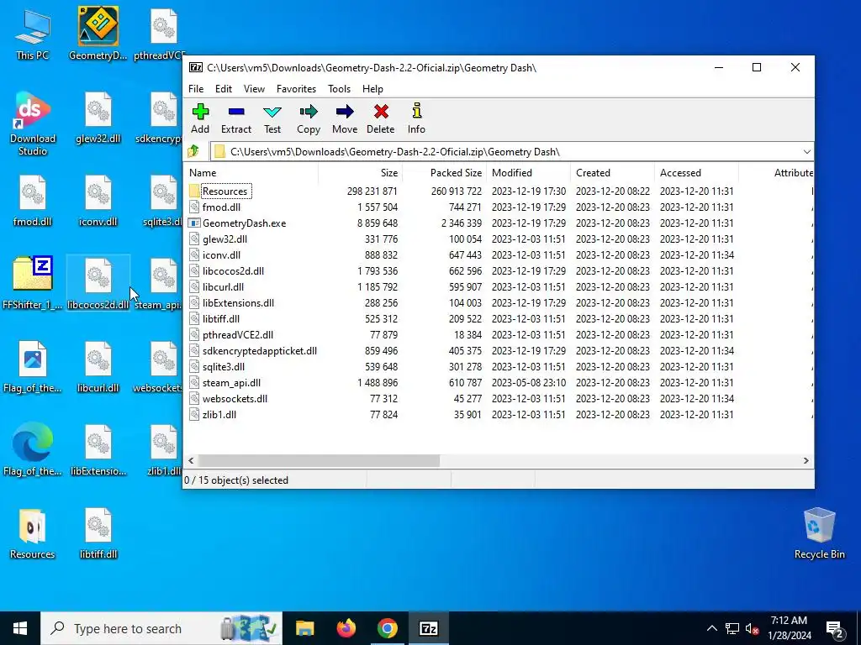Open the Edit menu
This screenshot has height=645, width=861.
click(x=224, y=89)
